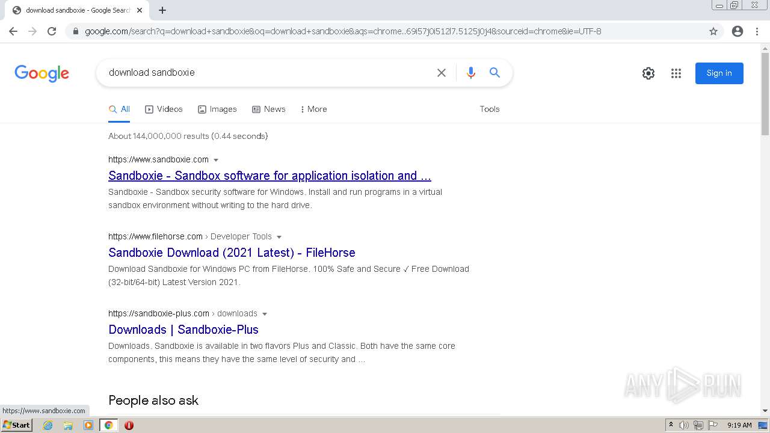Open Google quick settings gear

[x=648, y=73]
